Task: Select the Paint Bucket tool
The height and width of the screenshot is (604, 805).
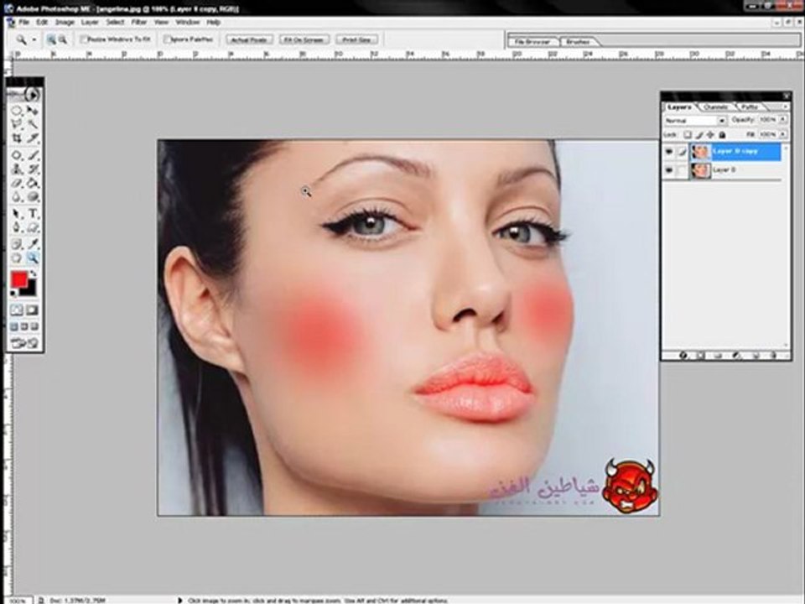Action: tap(33, 183)
